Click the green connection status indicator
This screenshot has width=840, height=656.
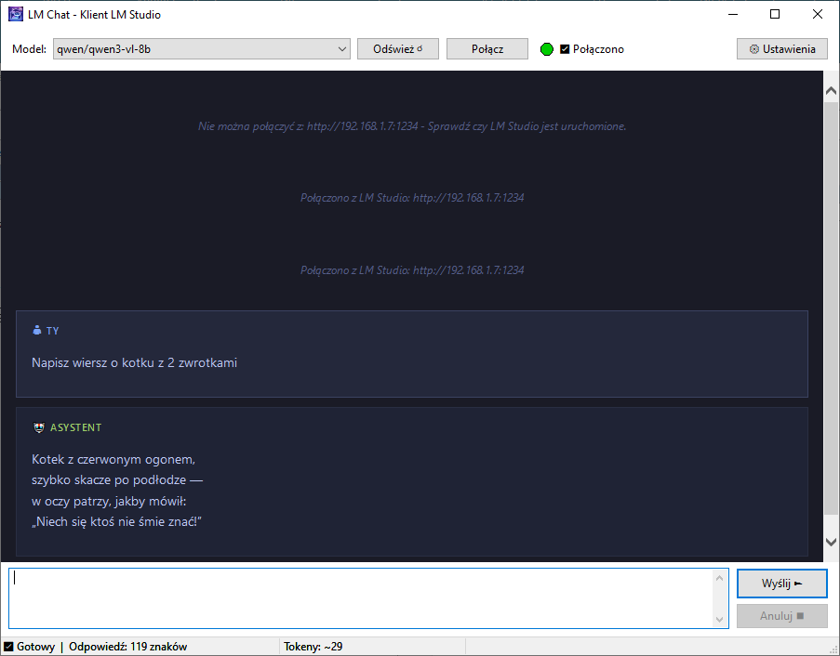(547, 49)
